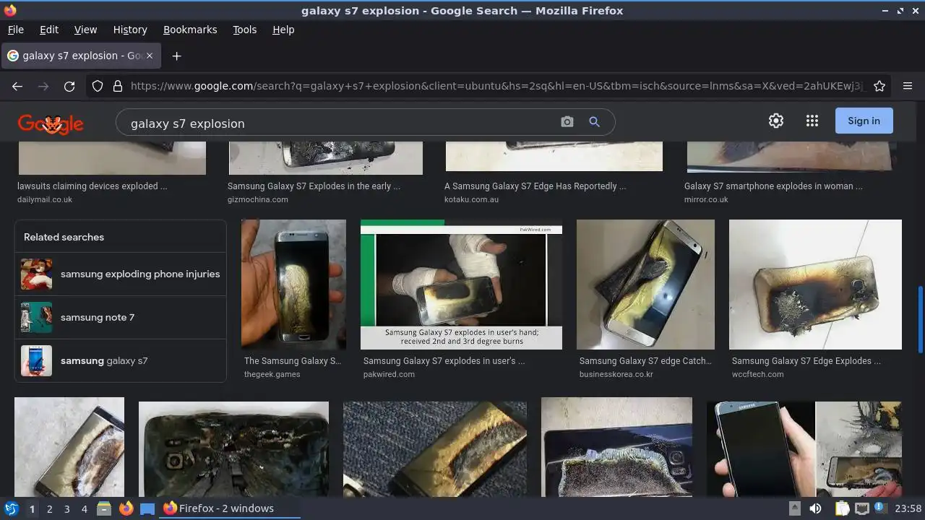Open the volume speaker tray icon
This screenshot has height=520, width=925.
click(815, 508)
